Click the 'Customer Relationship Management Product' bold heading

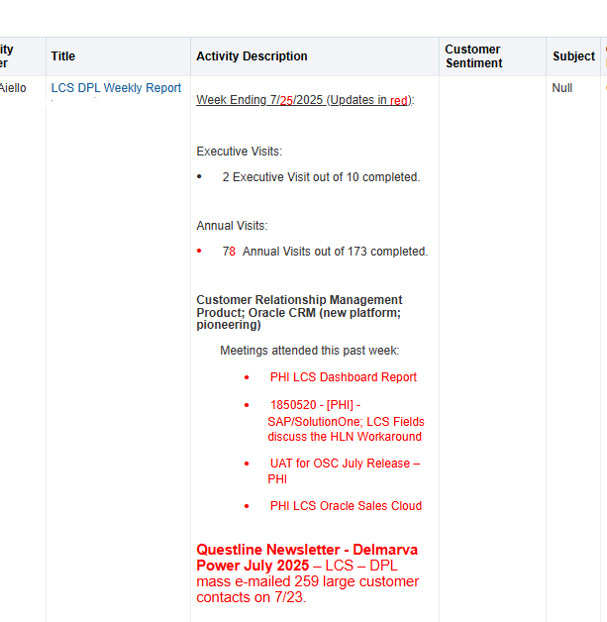pos(299,312)
